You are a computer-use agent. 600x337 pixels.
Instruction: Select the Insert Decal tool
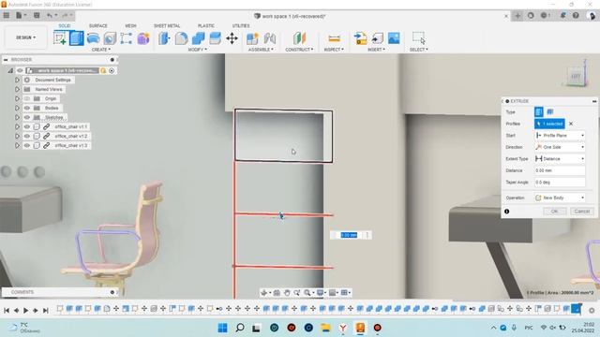377,38
